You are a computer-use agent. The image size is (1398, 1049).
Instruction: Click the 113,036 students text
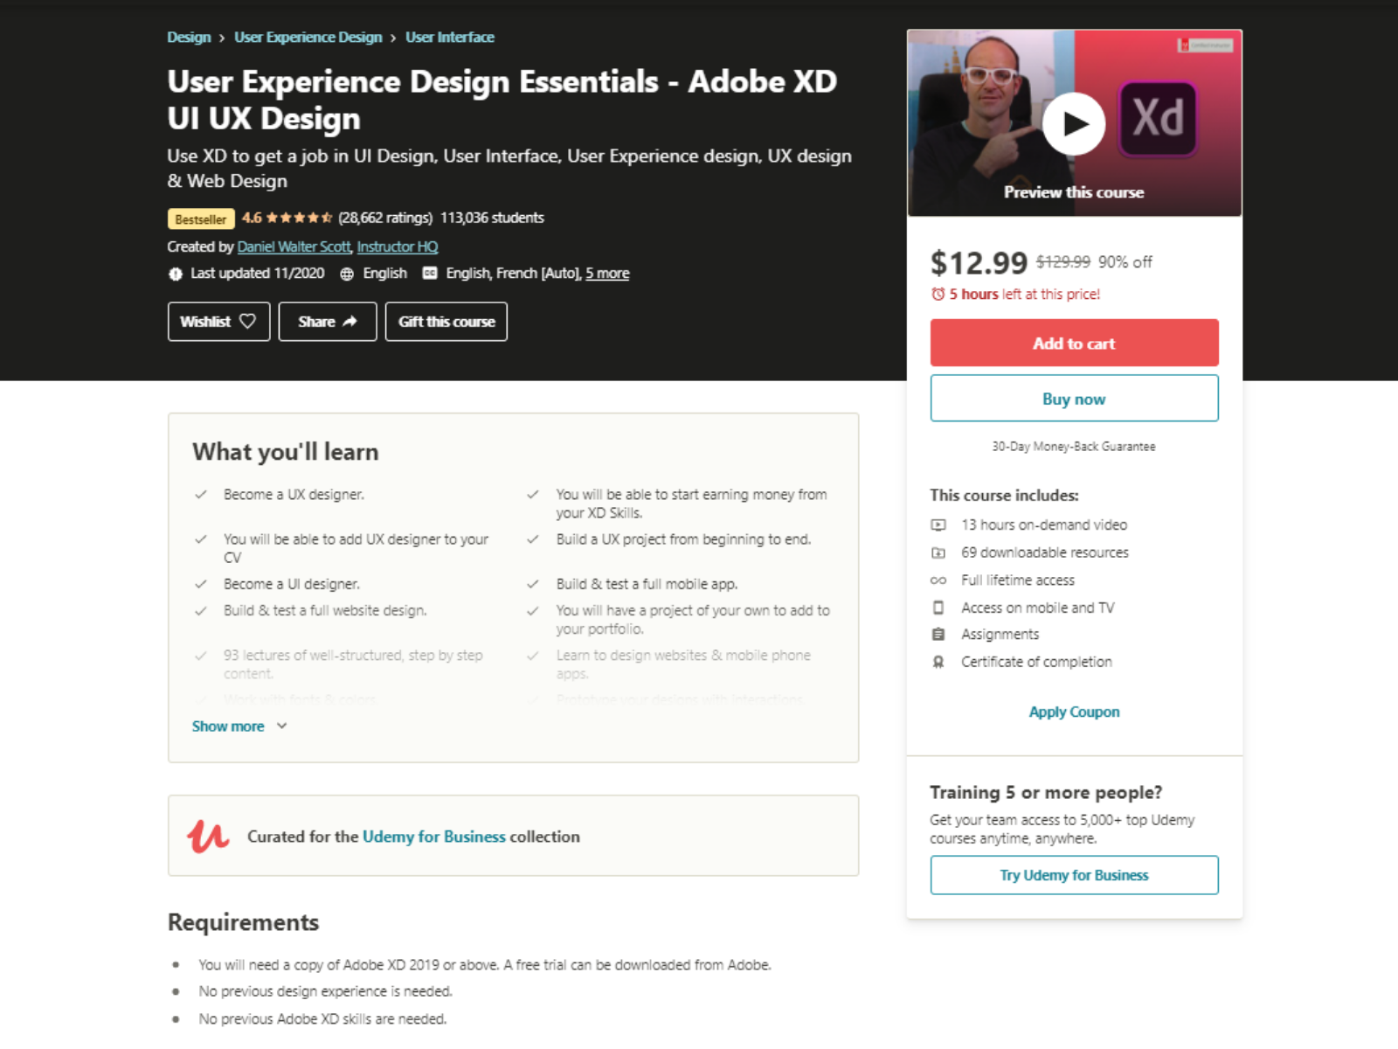point(492,218)
